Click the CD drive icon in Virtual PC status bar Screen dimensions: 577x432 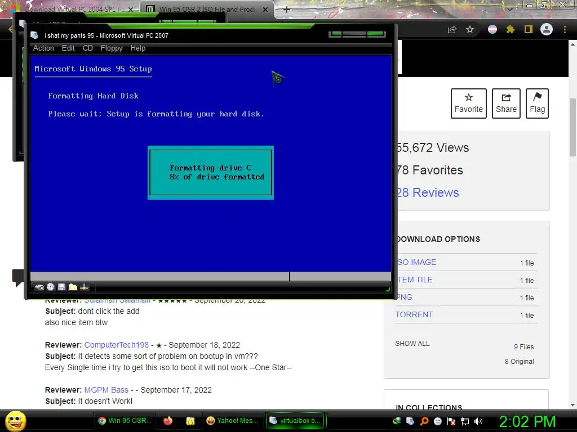(51, 287)
